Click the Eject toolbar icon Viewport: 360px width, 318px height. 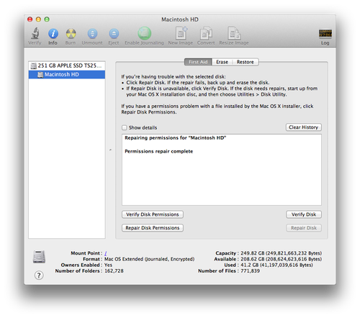114,34
